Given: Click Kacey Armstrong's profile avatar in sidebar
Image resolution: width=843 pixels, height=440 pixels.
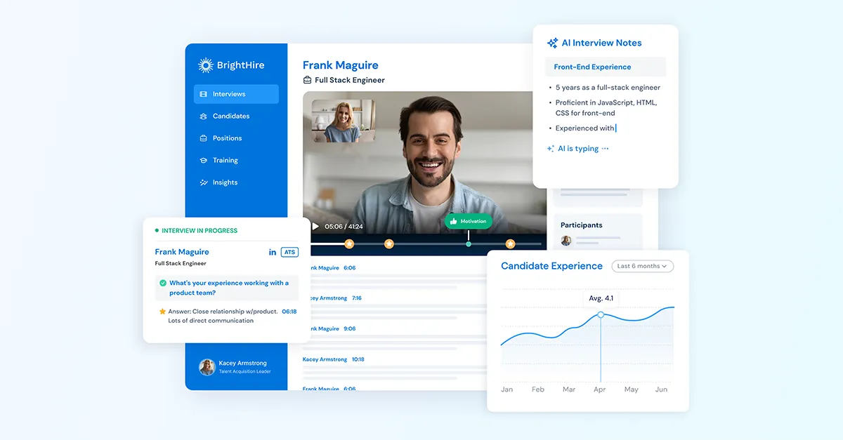Looking at the screenshot, I should click(x=207, y=367).
